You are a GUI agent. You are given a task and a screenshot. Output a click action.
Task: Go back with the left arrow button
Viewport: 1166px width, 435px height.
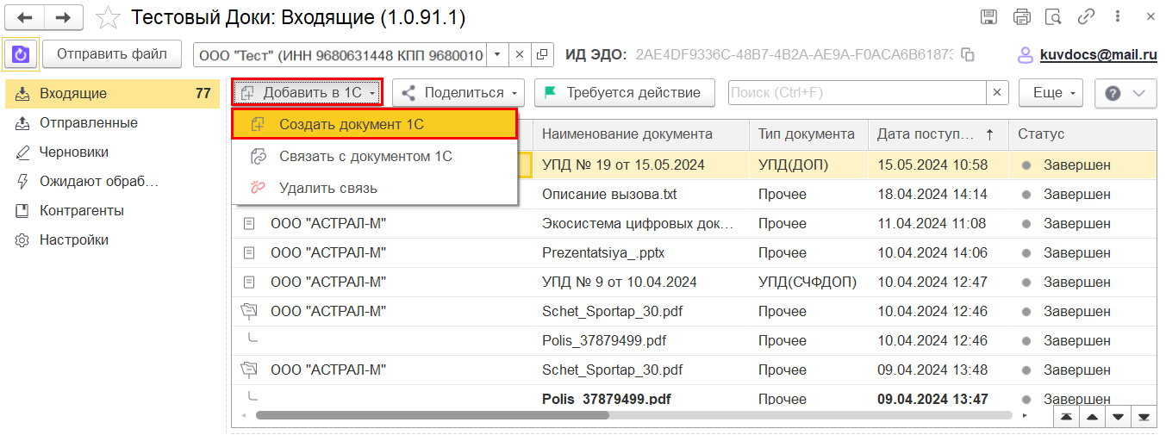click(25, 16)
